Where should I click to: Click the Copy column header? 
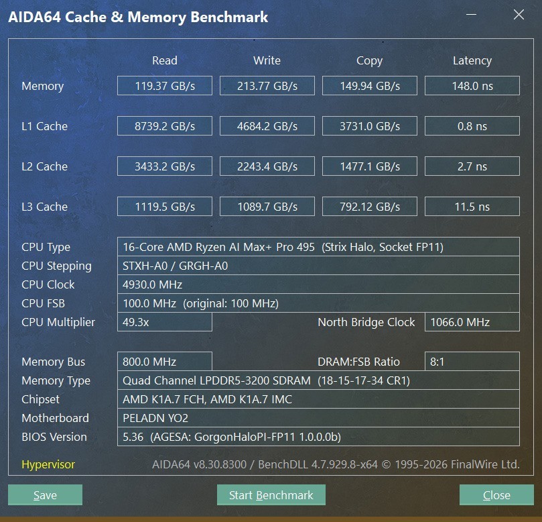(x=370, y=61)
